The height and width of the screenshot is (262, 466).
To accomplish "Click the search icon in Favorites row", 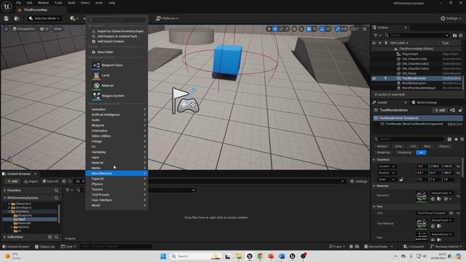I will [57, 190].
